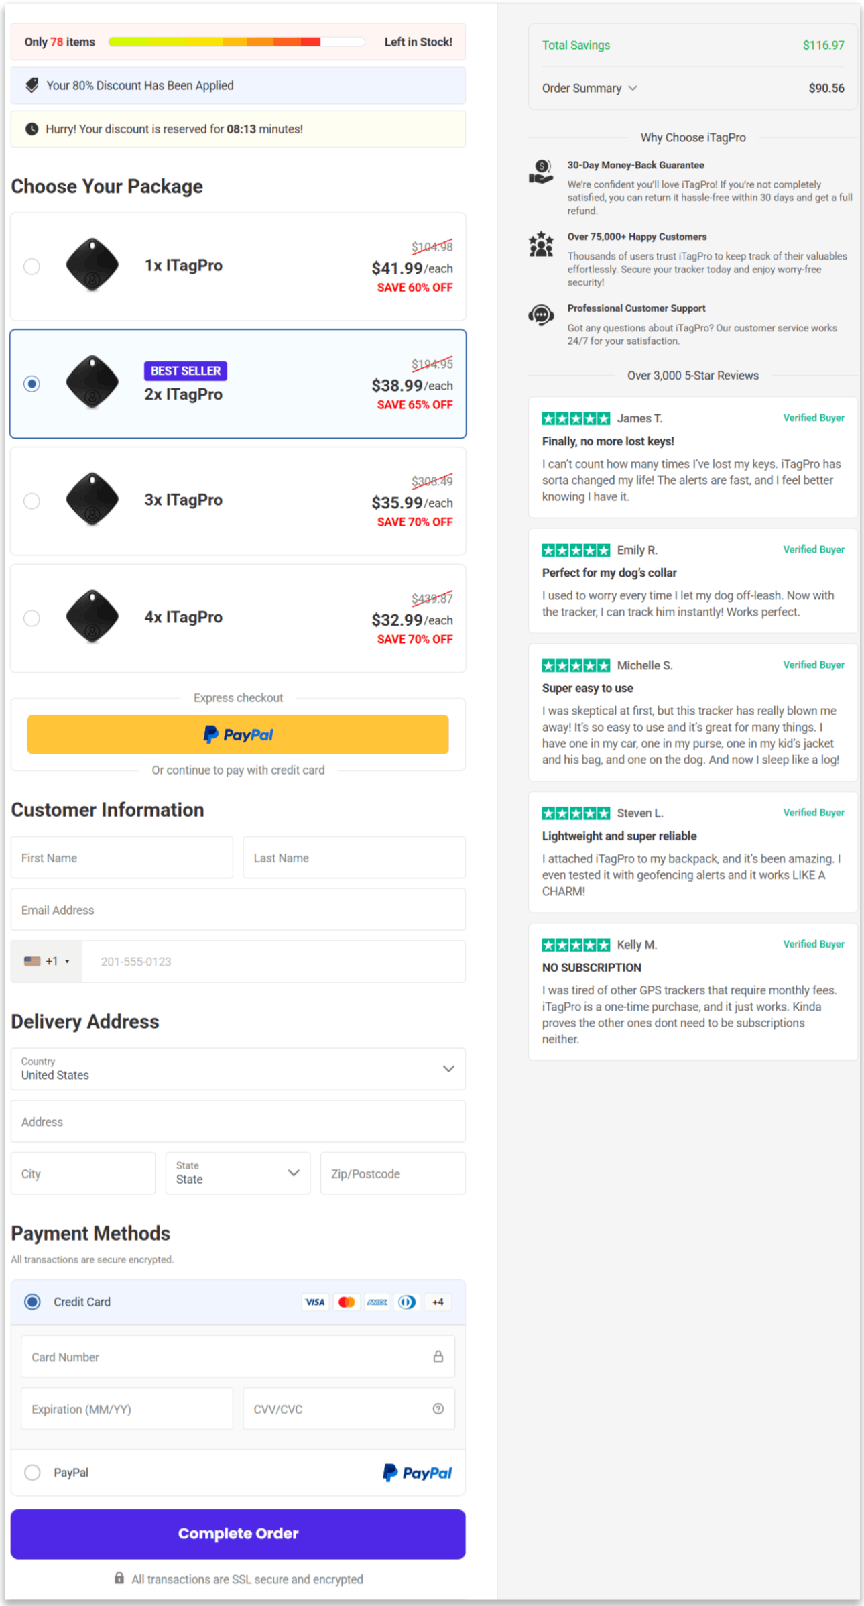The width and height of the screenshot is (864, 1606).
Task: Click the 08:13 countdown timer text
Action: [x=241, y=129]
